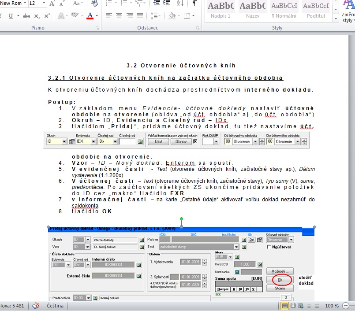Image resolution: width=355 pixels, height=311 pixels.
Task: Click the list line "tlačidlo OK"
Action: click(92, 211)
